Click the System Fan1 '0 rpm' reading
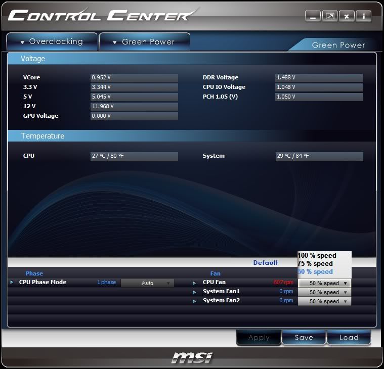Image resolution: width=384 pixels, height=369 pixels. (x=286, y=292)
